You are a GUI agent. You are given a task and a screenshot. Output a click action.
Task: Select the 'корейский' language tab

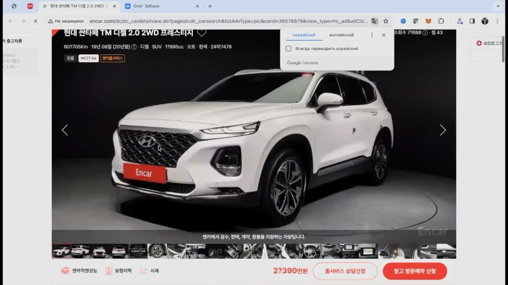[304, 35]
